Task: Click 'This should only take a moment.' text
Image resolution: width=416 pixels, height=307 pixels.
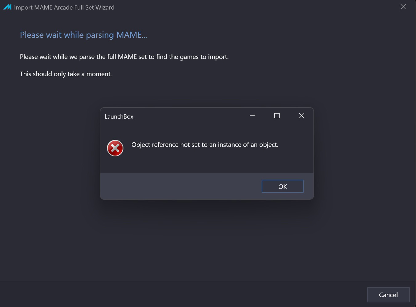Action: pos(66,74)
